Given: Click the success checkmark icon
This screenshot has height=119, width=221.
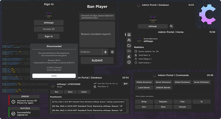Looking at the screenshot, I should 13,114.
